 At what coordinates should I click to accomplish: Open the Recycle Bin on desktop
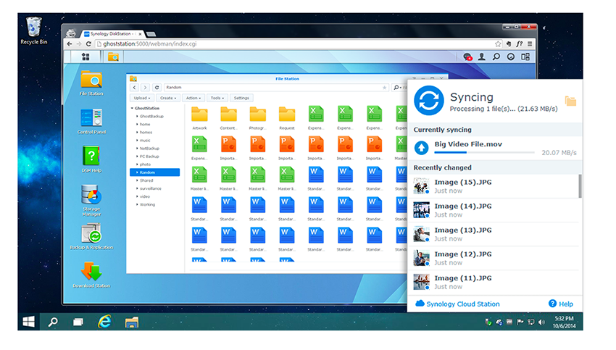[x=34, y=30]
